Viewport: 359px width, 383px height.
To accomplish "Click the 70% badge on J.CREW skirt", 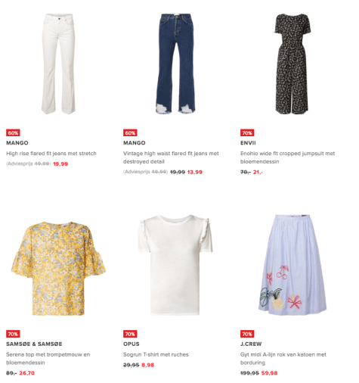I will click(x=247, y=334).
